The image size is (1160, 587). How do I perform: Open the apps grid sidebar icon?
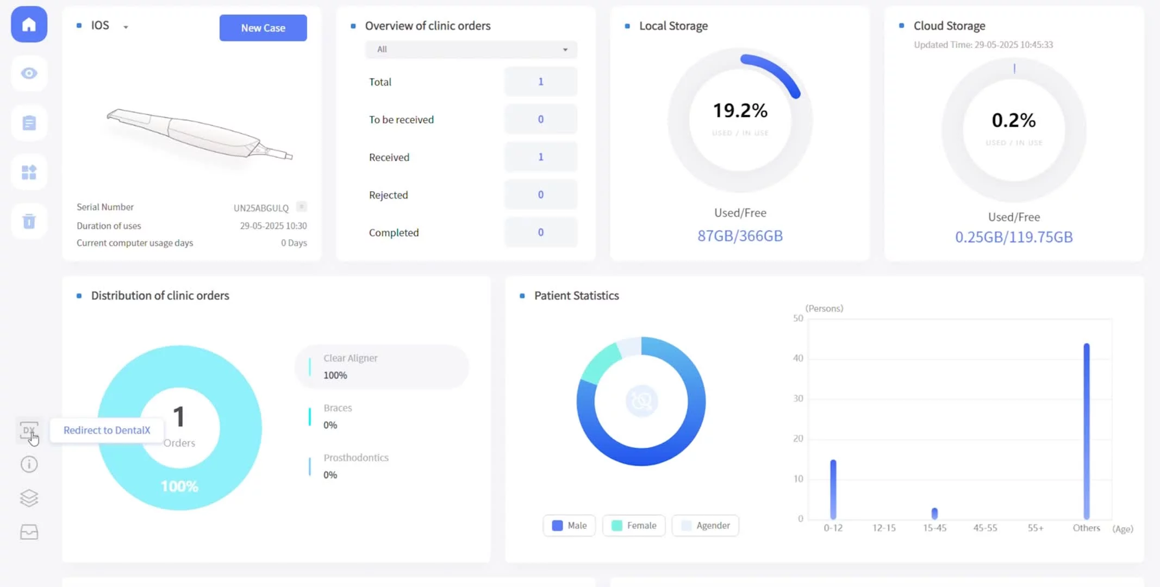click(x=29, y=172)
